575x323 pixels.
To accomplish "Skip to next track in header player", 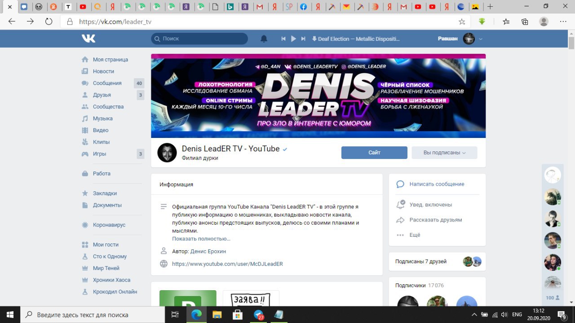I will coord(303,39).
